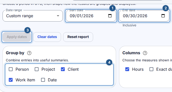Click the 'Columns' heading

pos(131,53)
